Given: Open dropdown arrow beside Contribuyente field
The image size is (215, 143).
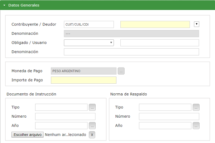Looking at the screenshot, I should tap(196, 24).
